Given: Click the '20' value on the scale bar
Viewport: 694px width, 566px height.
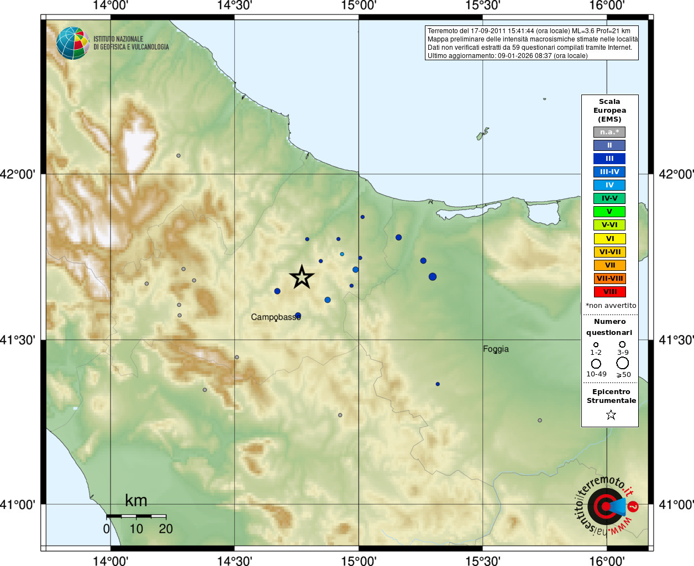Looking at the screenshot, I should click(x=166, y=529).
